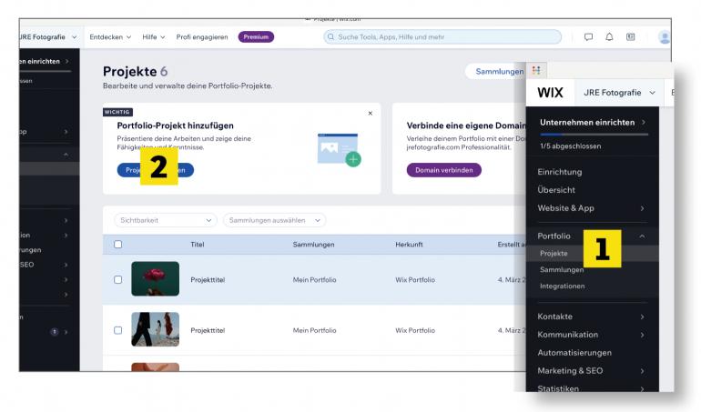The width and height of the screenshot is (701, 412).
Task: Toggle the select-all checkbox in table header
Action: pyautogui.click(x=118, y=245)
